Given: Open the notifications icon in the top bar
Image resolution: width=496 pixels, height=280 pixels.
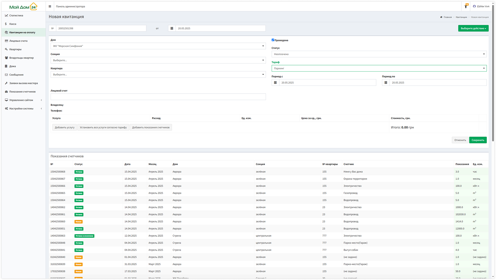Looking at the screenshot, I should click(x=466, y=6).
